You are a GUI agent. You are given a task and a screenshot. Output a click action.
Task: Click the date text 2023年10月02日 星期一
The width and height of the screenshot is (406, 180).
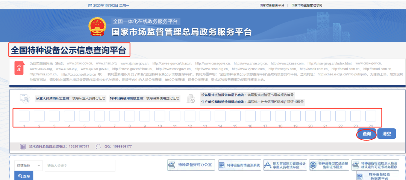click(111, 5)
